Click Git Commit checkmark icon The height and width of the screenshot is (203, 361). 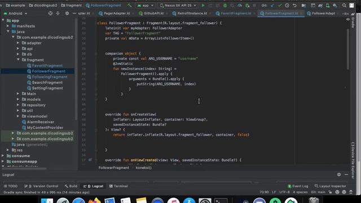(x=280, y=5)
